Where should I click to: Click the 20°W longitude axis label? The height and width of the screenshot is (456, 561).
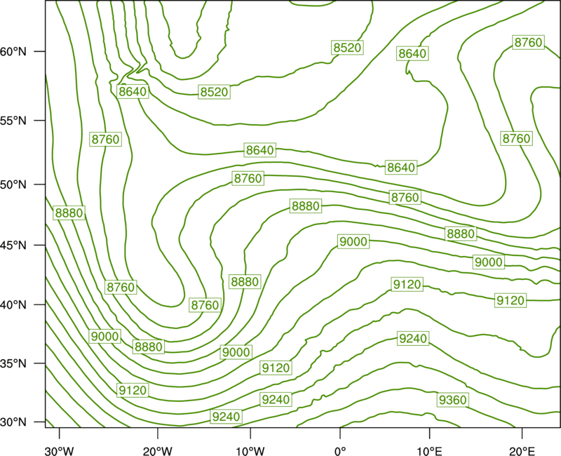click(157, 451)
